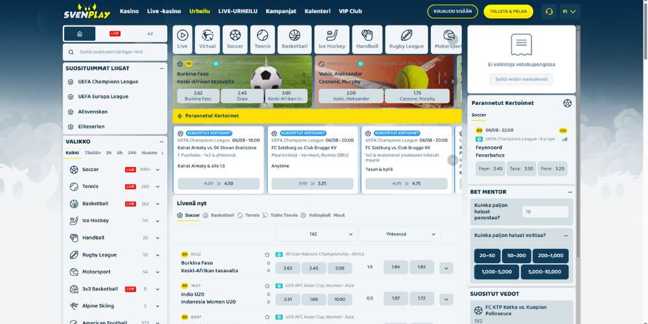
Task: Click the betslip receipt icon
Action: pos(521,45)
